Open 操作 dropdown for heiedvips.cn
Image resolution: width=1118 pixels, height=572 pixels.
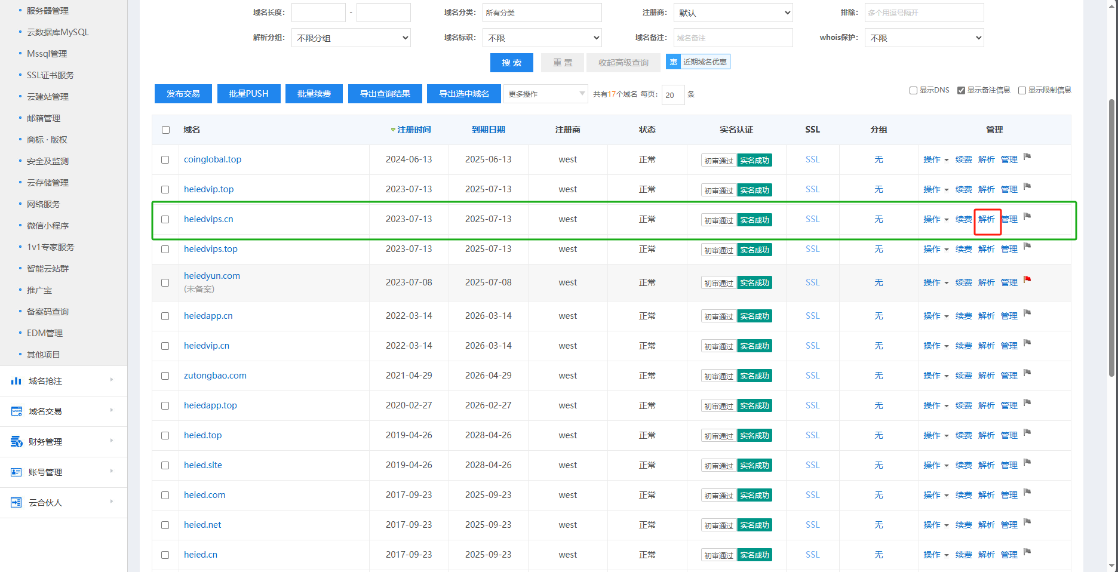[x=936, y=220]
